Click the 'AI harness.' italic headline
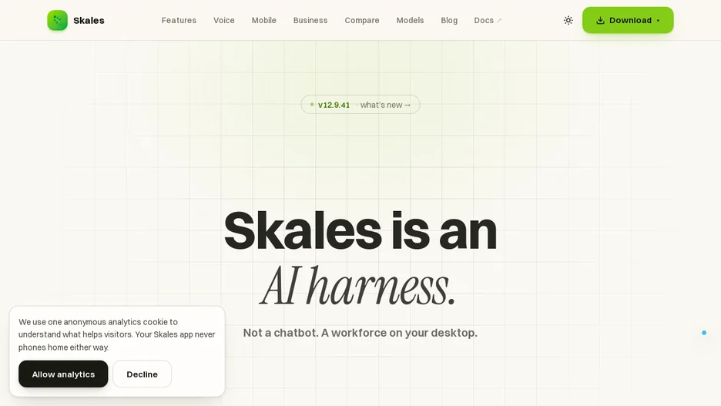The width and height of the screenshot is (721, 406). tap(357, 287)
